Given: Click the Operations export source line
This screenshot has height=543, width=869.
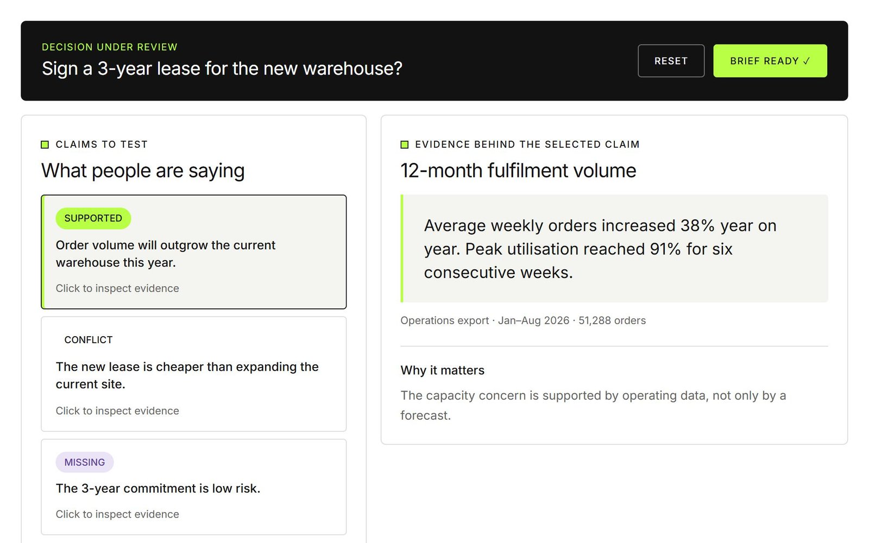Looking at the screenshot, I should [523, 320].
